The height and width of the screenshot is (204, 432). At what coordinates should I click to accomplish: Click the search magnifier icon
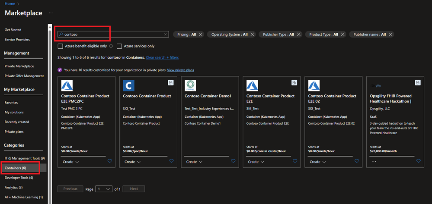click(x=61, y=35)
